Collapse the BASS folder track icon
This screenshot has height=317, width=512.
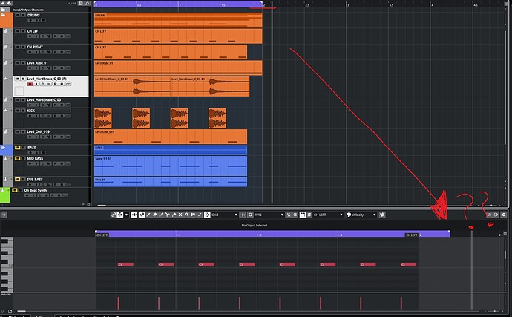click(3, 148)
